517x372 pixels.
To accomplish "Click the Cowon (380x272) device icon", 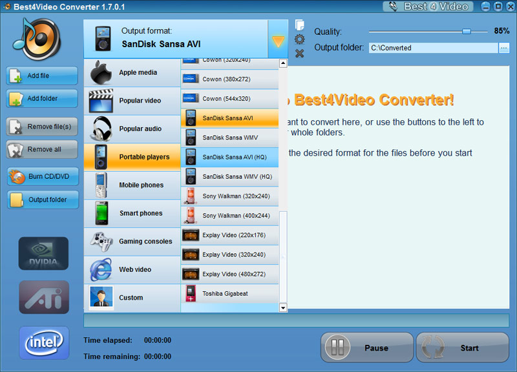I will pos(191,79).
